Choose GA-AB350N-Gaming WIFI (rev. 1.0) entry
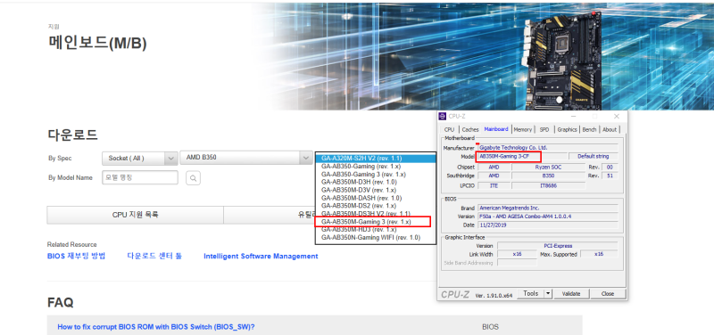Screen dimensions: 714x335 [370, 238]
